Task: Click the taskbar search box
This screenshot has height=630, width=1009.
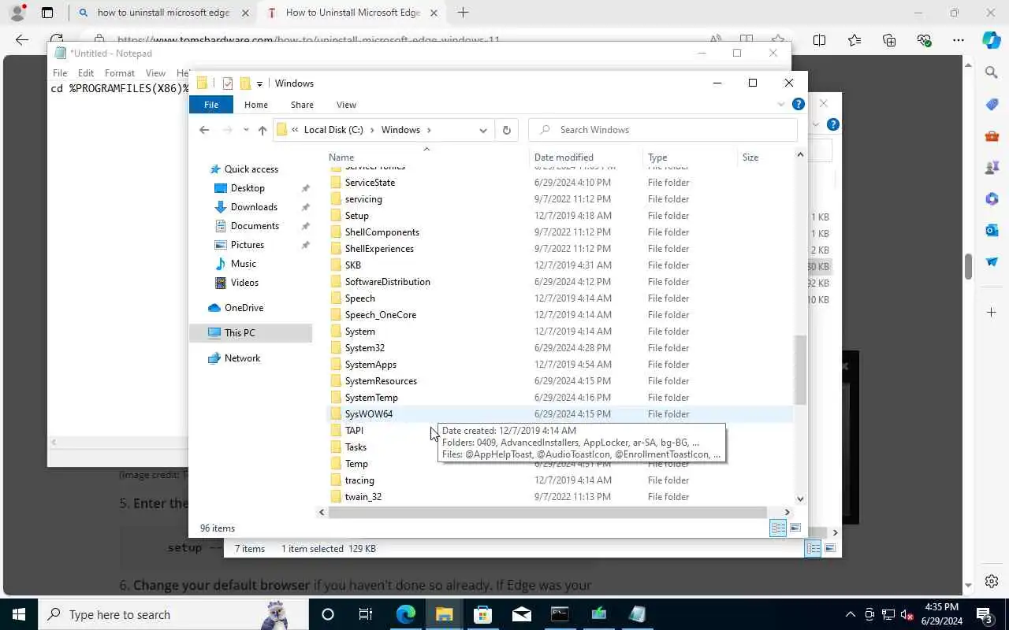Action: pos(173,614)
